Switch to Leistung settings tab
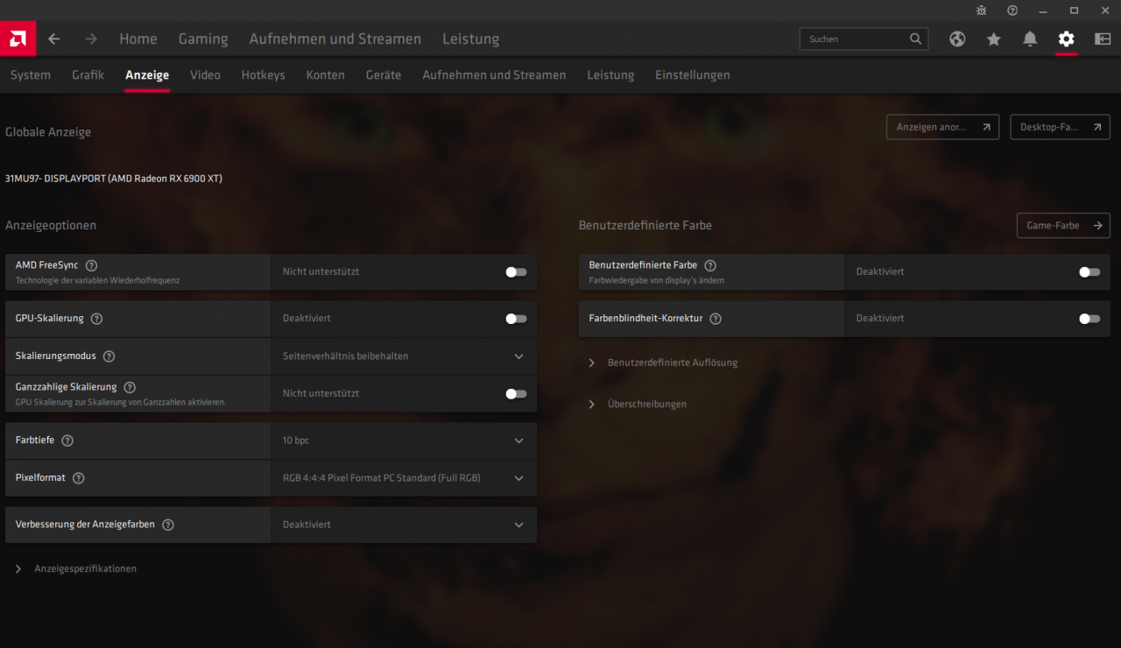The width and height of the screenshot is (1121, 648). click(610, 75)
